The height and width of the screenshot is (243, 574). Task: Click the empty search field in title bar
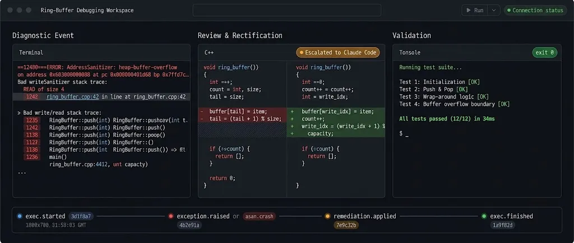pos(286,10)
